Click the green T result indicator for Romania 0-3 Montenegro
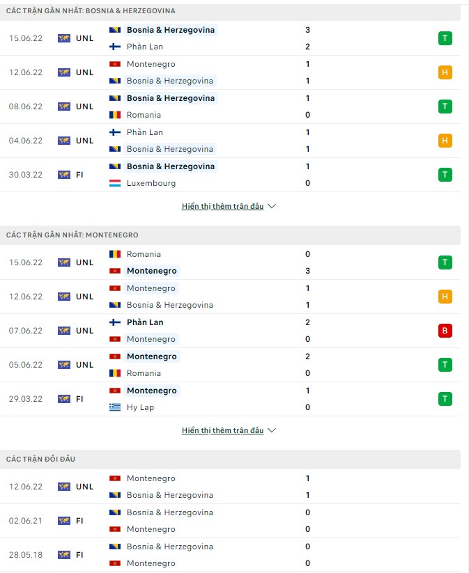The image size is (469, 573). pos(445,262)
